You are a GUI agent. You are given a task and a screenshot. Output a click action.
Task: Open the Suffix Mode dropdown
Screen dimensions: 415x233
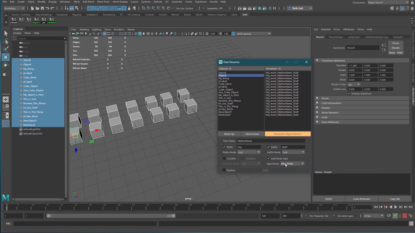point(293,152)
